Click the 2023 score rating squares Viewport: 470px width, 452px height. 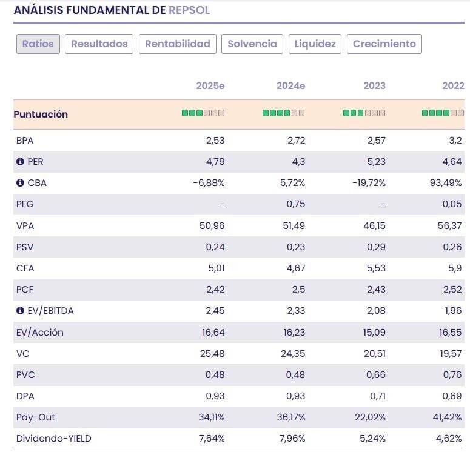[x=364, y=113]
